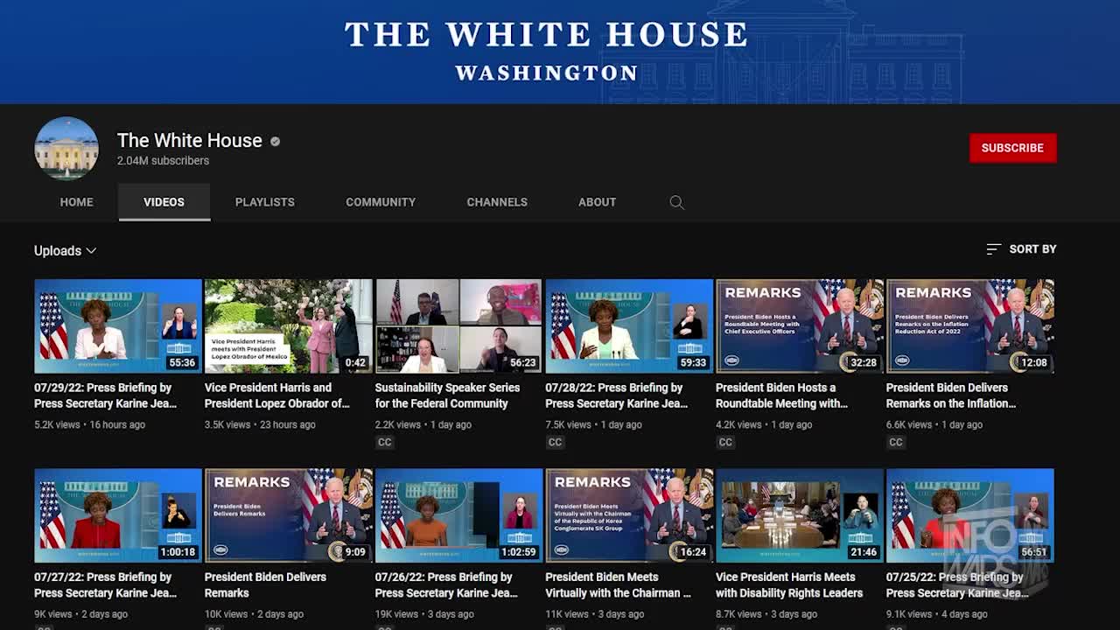This screenshot has width=1120, height=630.
Task: Click the White House channel avatar
Action: click(x=66, y=148)
